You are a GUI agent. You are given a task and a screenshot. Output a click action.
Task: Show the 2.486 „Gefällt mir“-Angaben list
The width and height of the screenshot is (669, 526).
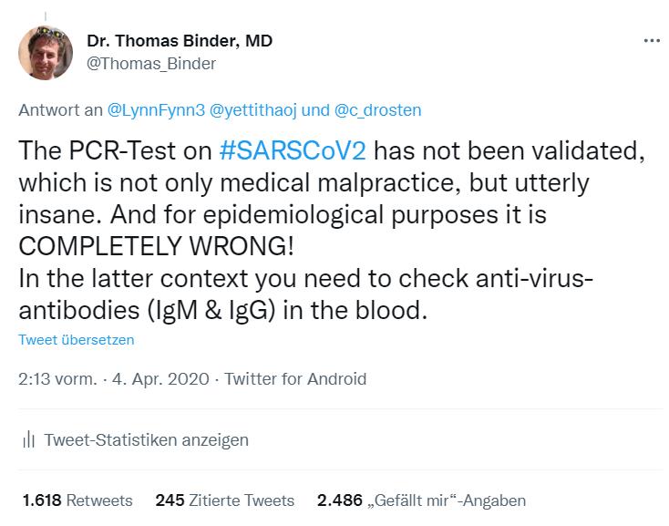tap(421, 500)
